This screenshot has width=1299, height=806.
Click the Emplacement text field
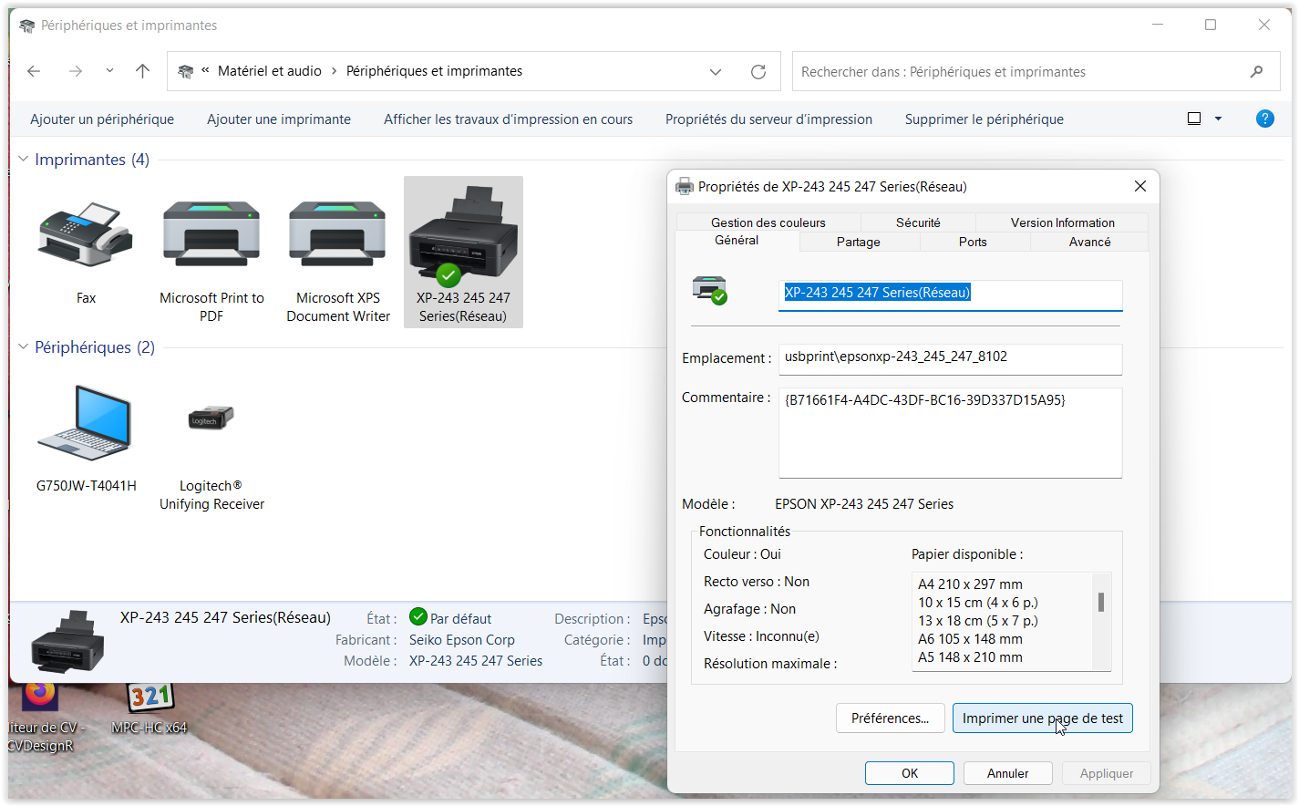tap(950, 358)
